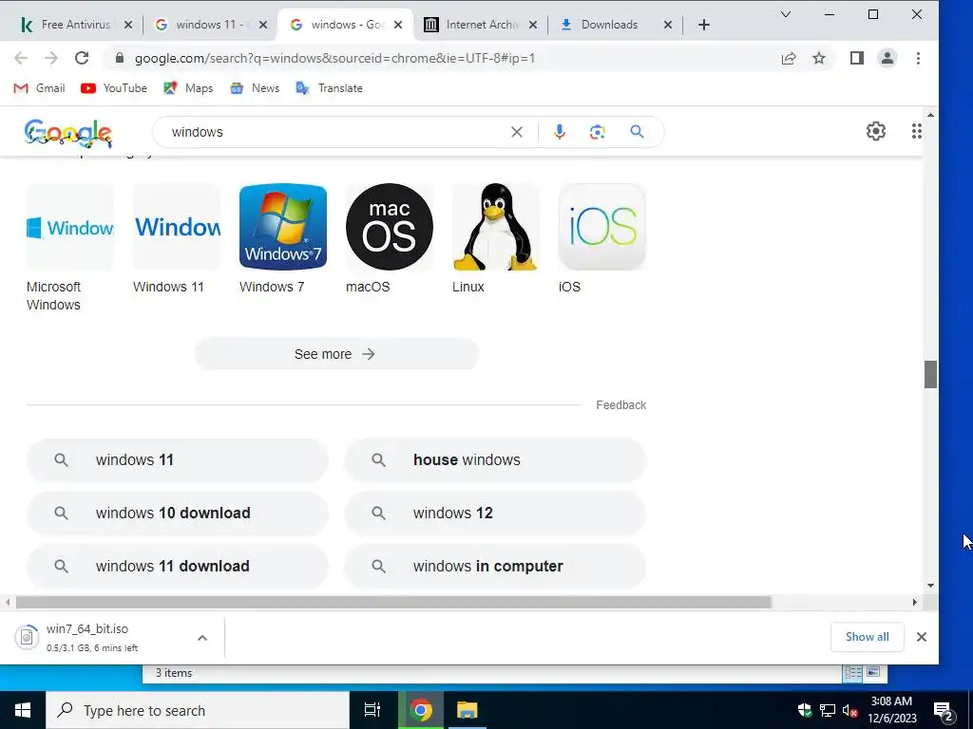Click the vertical scrollbar thumb

tap(930, 374)
